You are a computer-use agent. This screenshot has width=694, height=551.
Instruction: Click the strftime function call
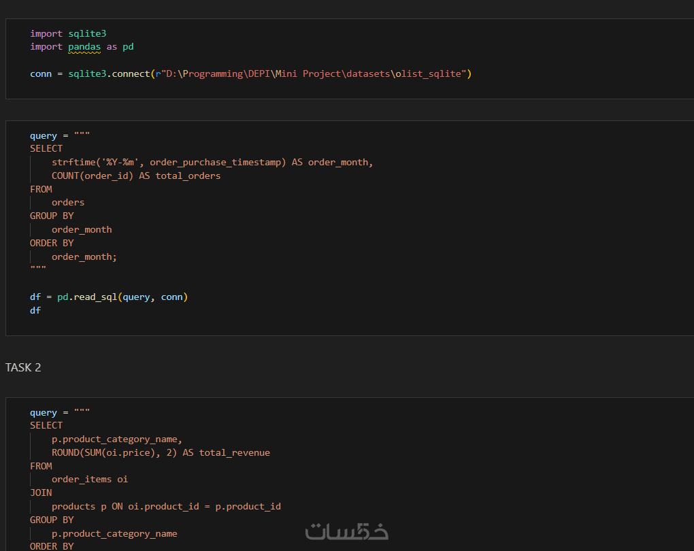[71, 162]
